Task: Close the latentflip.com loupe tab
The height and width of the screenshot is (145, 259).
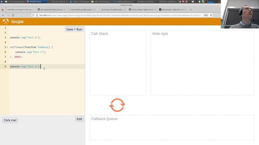Action: 34,10
